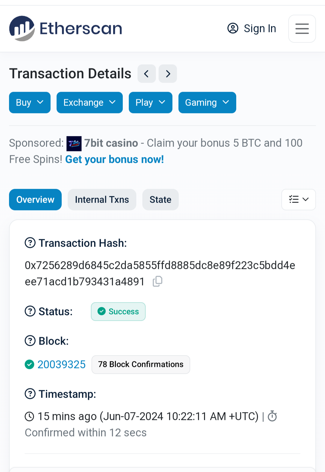Click the 7bit casino sponsor logo
Screen dimensions: 325x472
tap(74, 143)
